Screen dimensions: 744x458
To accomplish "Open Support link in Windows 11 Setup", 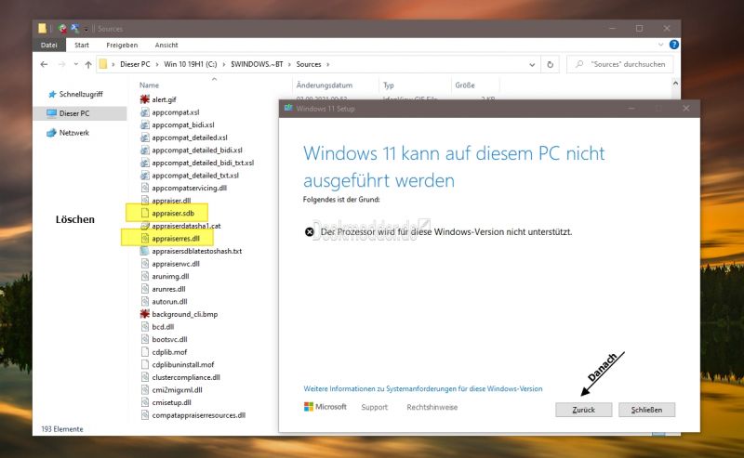I will [x=375, y=407].
